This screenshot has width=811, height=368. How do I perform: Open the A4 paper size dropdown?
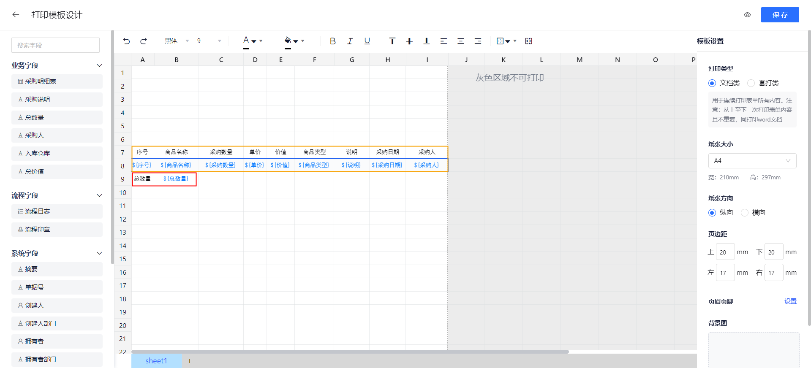click(x=752, y=161)
